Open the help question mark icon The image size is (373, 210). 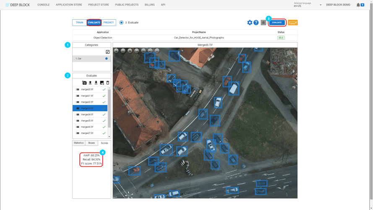pyautogui.click(x=256, y=23)
